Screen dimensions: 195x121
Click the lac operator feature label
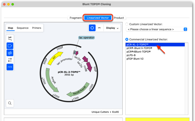[x=87, y=38]
